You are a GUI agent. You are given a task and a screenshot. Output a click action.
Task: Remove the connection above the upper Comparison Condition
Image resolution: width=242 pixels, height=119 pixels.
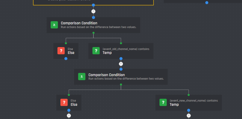pyautogui.click(x=93, y=11)
